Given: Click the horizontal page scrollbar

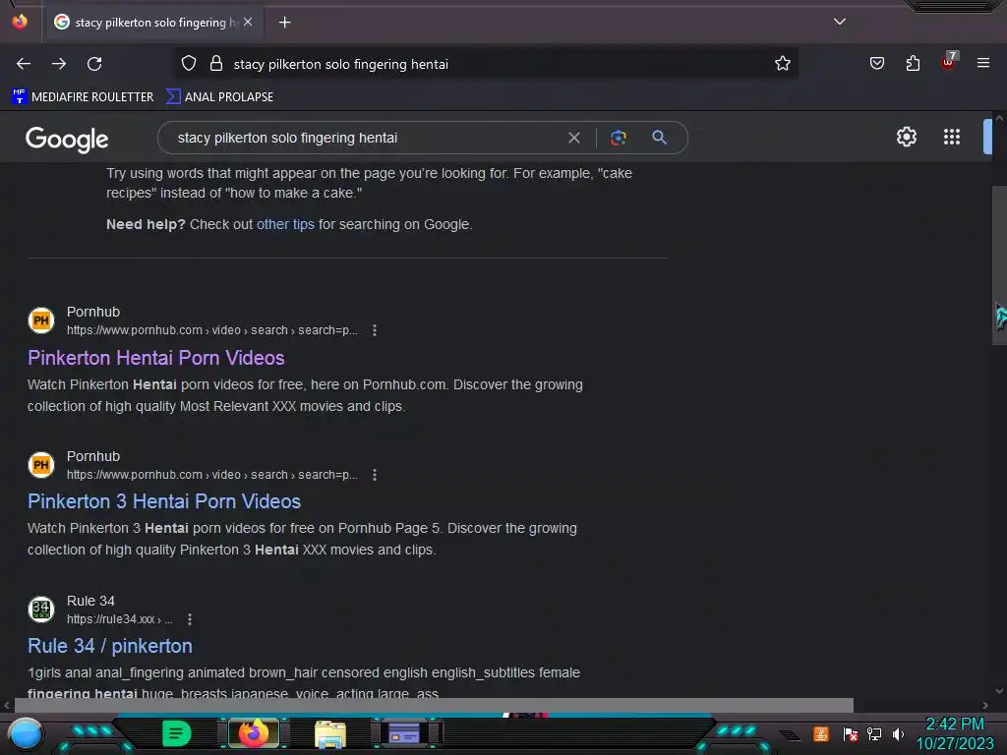Looking at the screenshot, I should click(x=434, y=705).
